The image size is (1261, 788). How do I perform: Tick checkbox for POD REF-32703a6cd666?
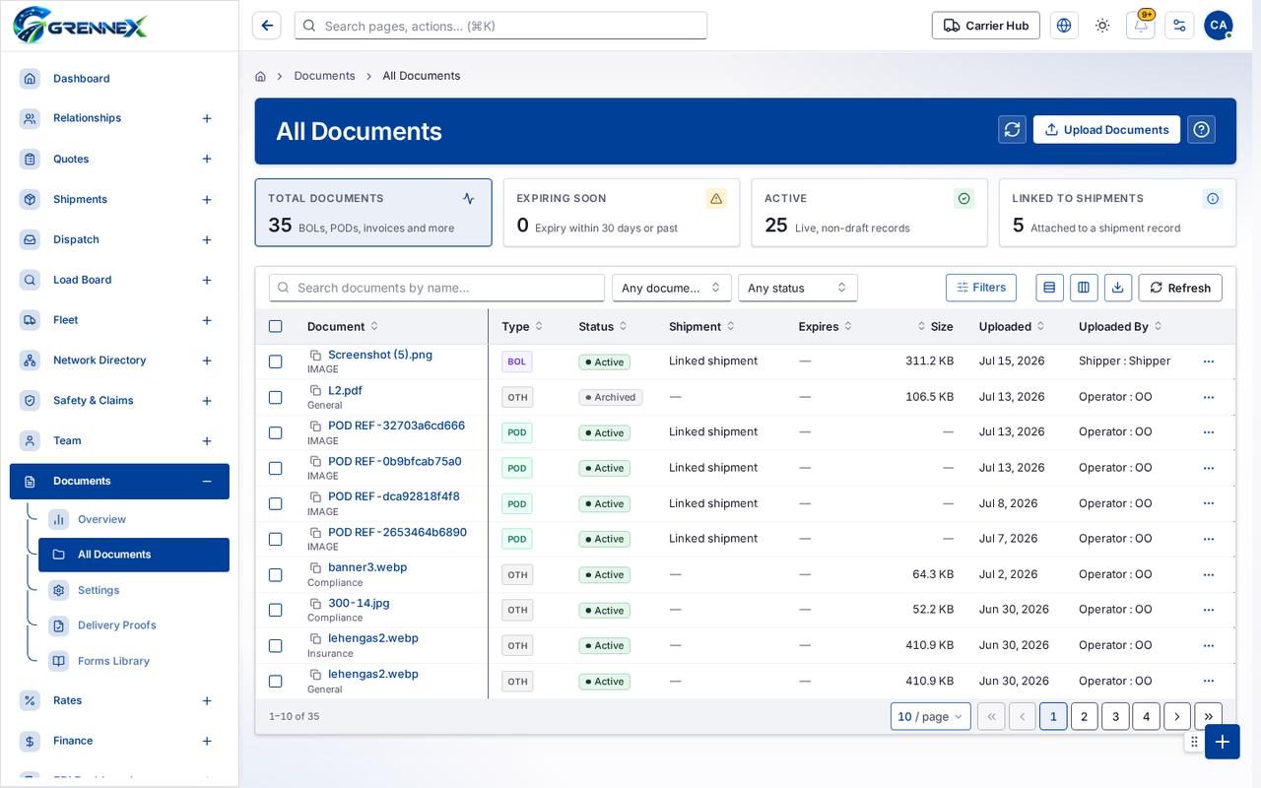tap(276, 432)
